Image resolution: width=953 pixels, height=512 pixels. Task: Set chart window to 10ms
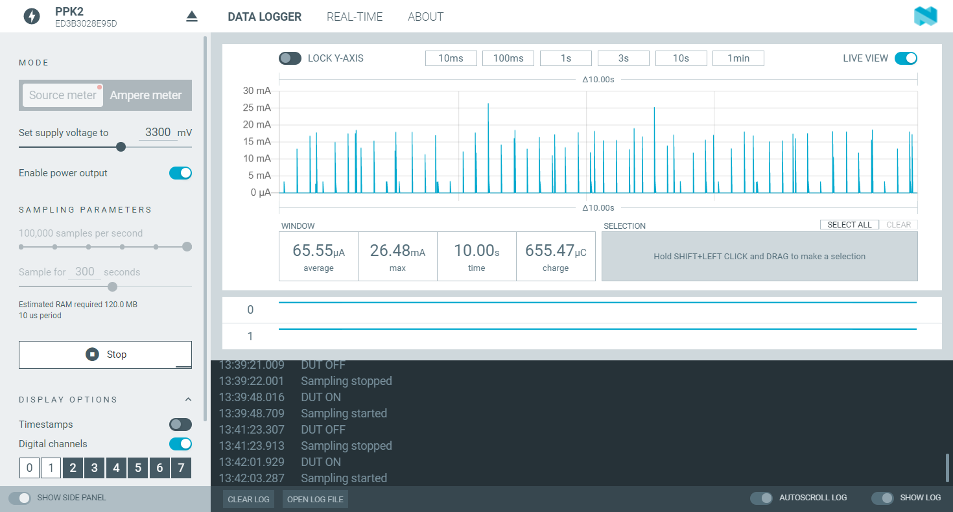(x=451, y=58)
